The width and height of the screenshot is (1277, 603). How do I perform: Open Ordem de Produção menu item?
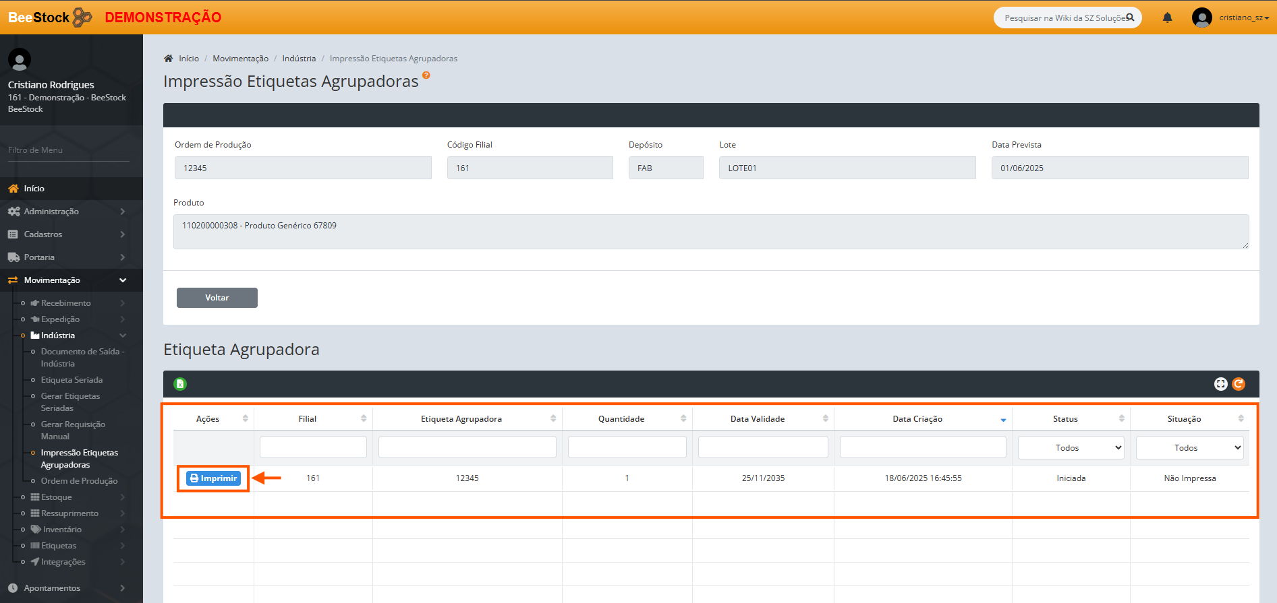(79, 481)
